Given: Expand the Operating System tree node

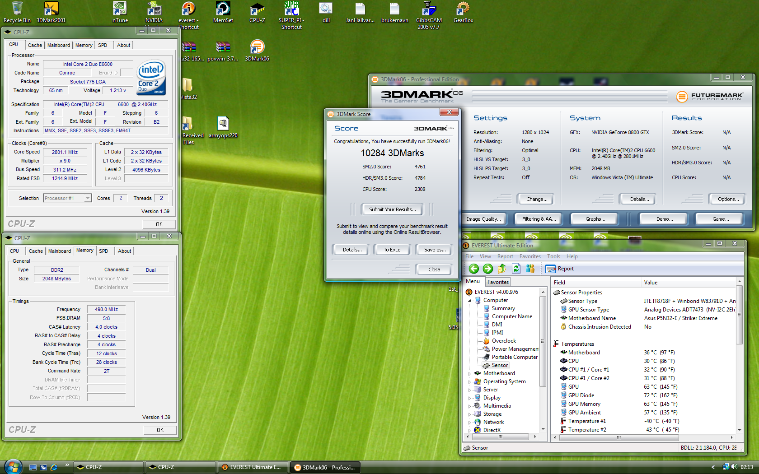Looking at the screenshot, I should coord(470,381).
